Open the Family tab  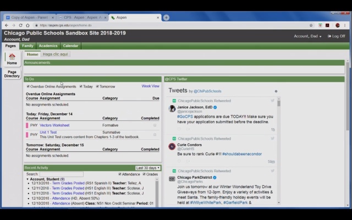coord(28,46)
